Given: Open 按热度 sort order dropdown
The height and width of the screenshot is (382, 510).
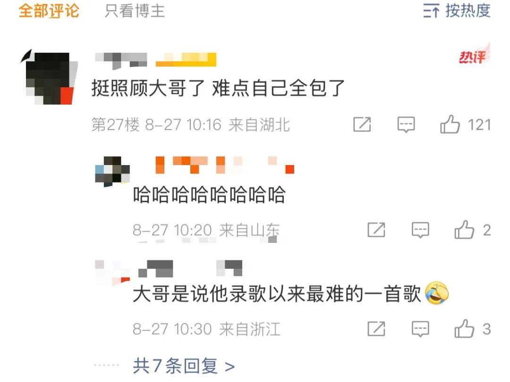Looking at the screenshot, I should 457,11.
